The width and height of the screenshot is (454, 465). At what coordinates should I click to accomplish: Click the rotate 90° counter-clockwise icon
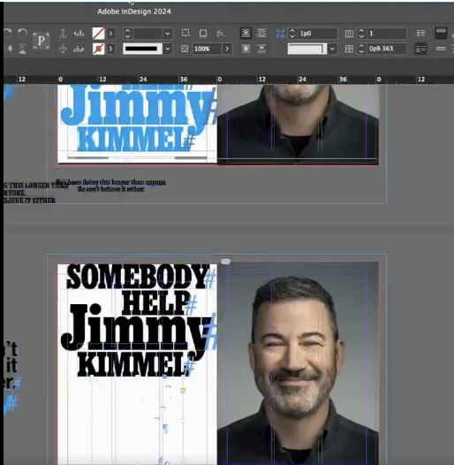coord(22,33)
